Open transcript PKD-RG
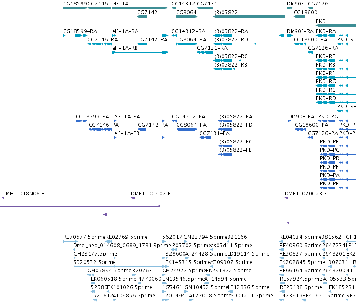Viewport: 356px width, 302px height. (x=325, y=82)
